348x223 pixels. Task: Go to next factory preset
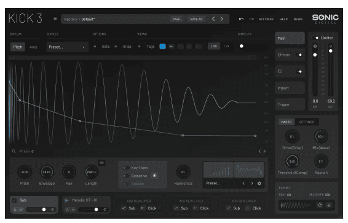(222, 19)
